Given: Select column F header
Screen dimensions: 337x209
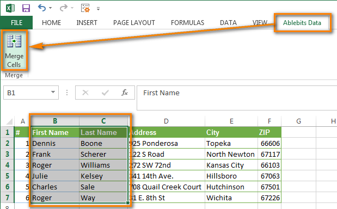Looking at the screenshot, I should 269,121.
